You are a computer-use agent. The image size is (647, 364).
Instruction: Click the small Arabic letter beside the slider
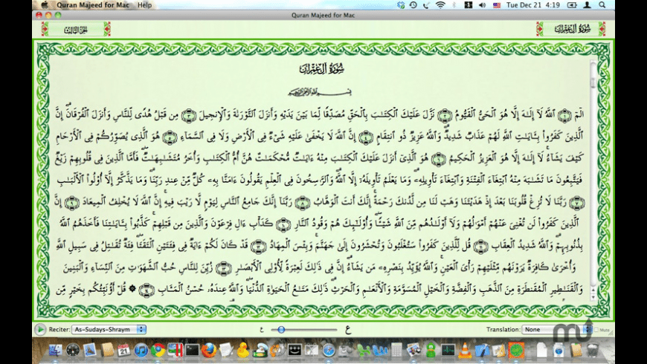[262, 329]
